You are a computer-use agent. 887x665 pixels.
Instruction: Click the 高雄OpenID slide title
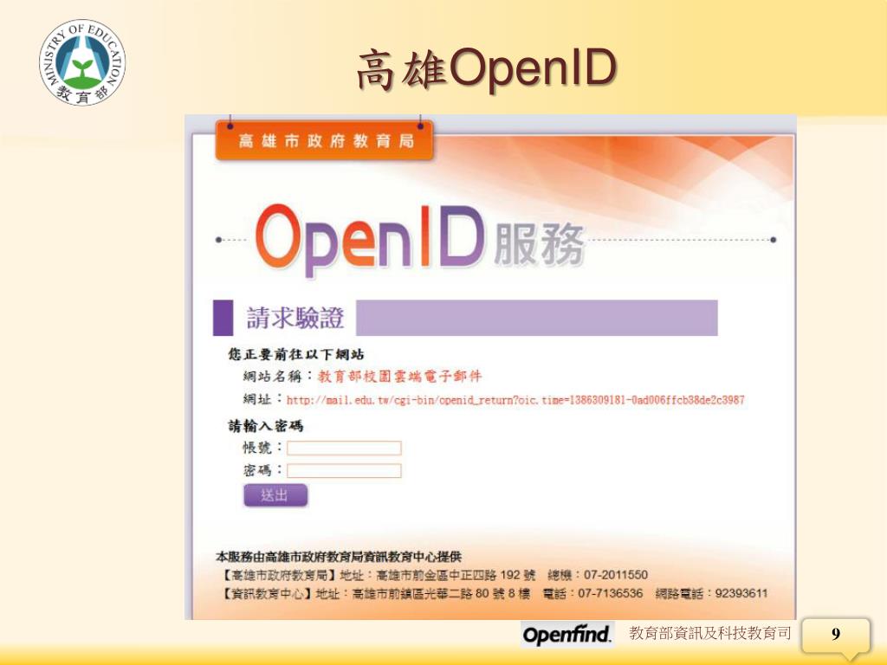coord(487,69)
